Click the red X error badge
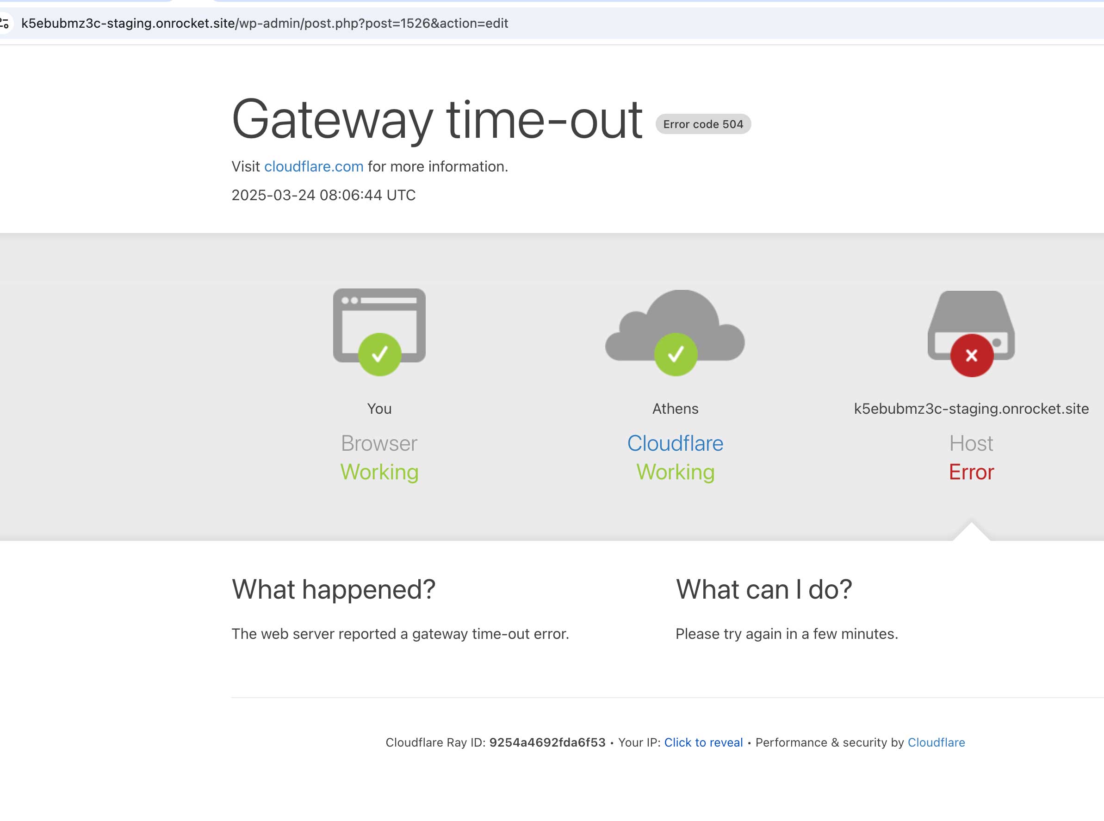The height and width of the screenshot is (821, 1104). click(972, 355)
